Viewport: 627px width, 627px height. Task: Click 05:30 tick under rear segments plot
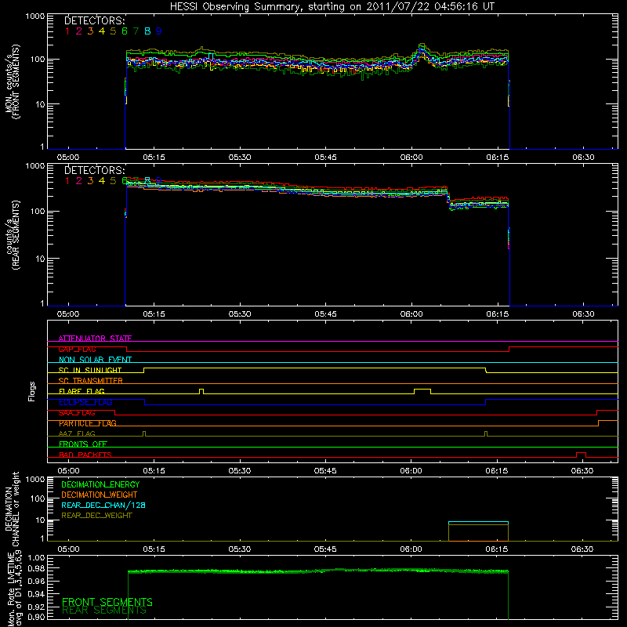pos(240,314)
